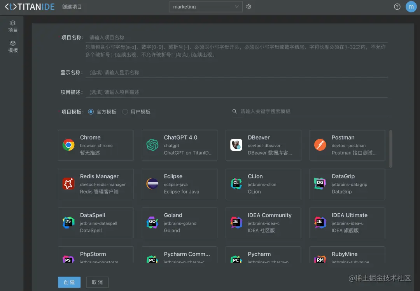Focus the 项目描述 input field
Image resolution: width=420 pixels, height=291 pixels.
(237, 92)
